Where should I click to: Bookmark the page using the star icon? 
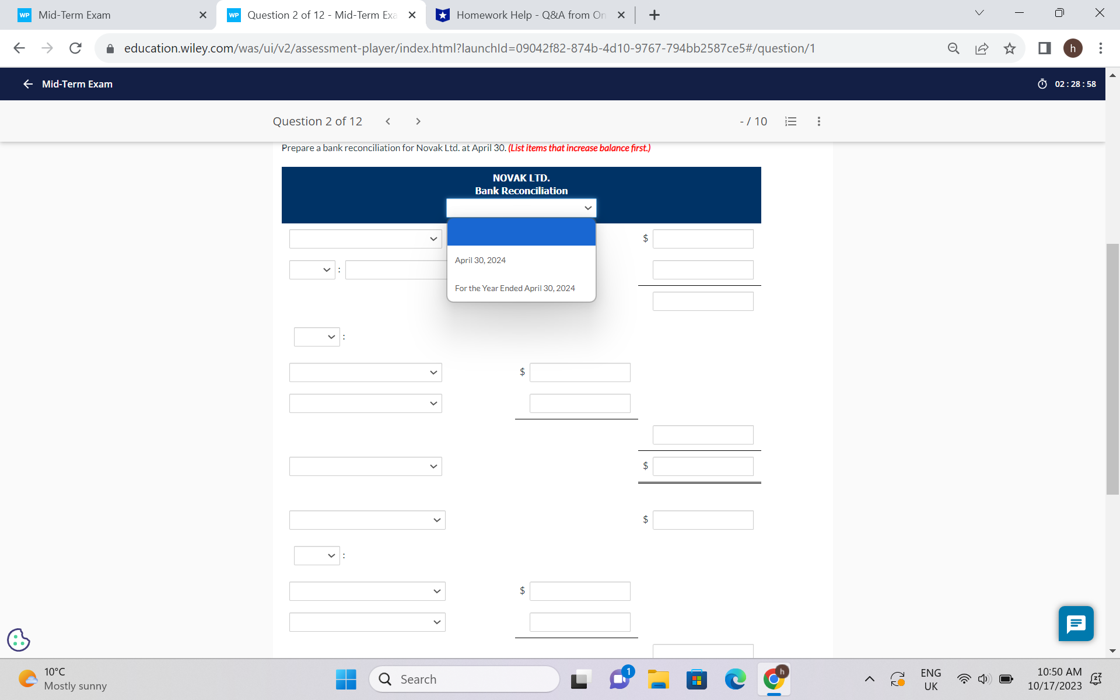1010,48
